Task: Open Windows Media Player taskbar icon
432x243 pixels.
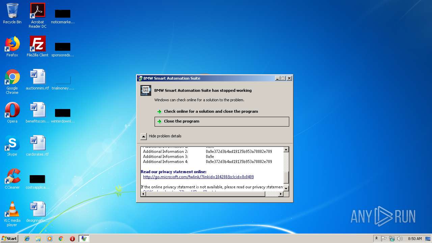Action: 50,239
